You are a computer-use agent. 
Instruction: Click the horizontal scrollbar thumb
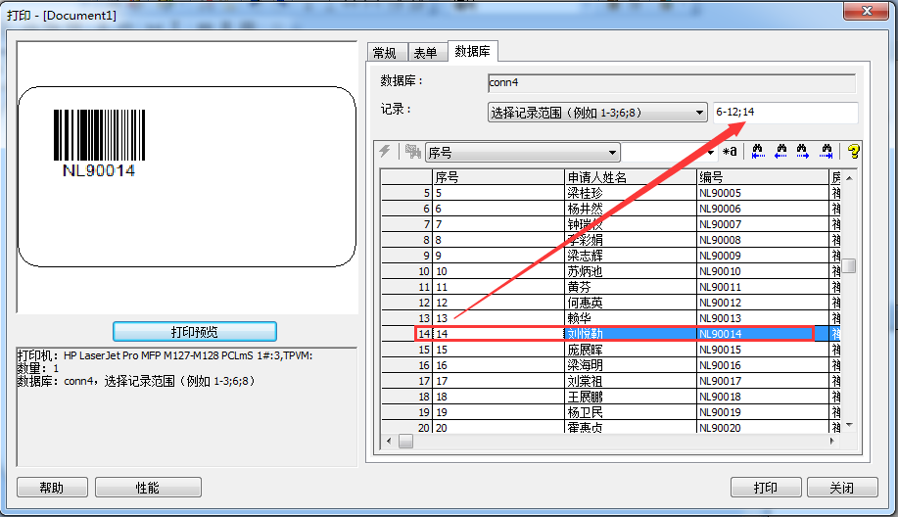tap(406, 441)
